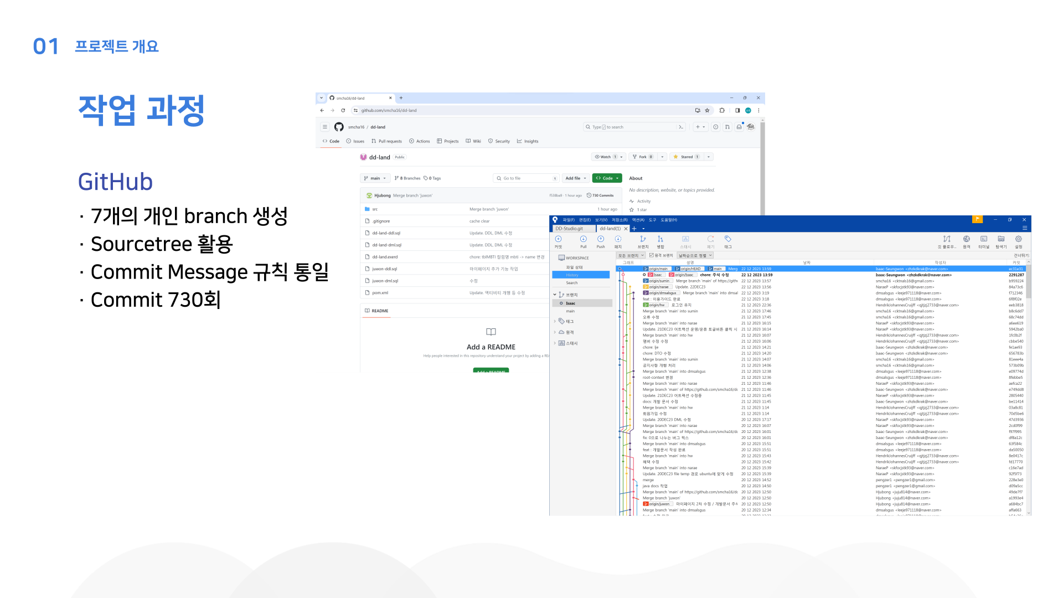Open the Edit (편집) menu in Sourcetree
Image resolution: width=1063 pixels, height=598 pixels.
(x=585, y=220)
